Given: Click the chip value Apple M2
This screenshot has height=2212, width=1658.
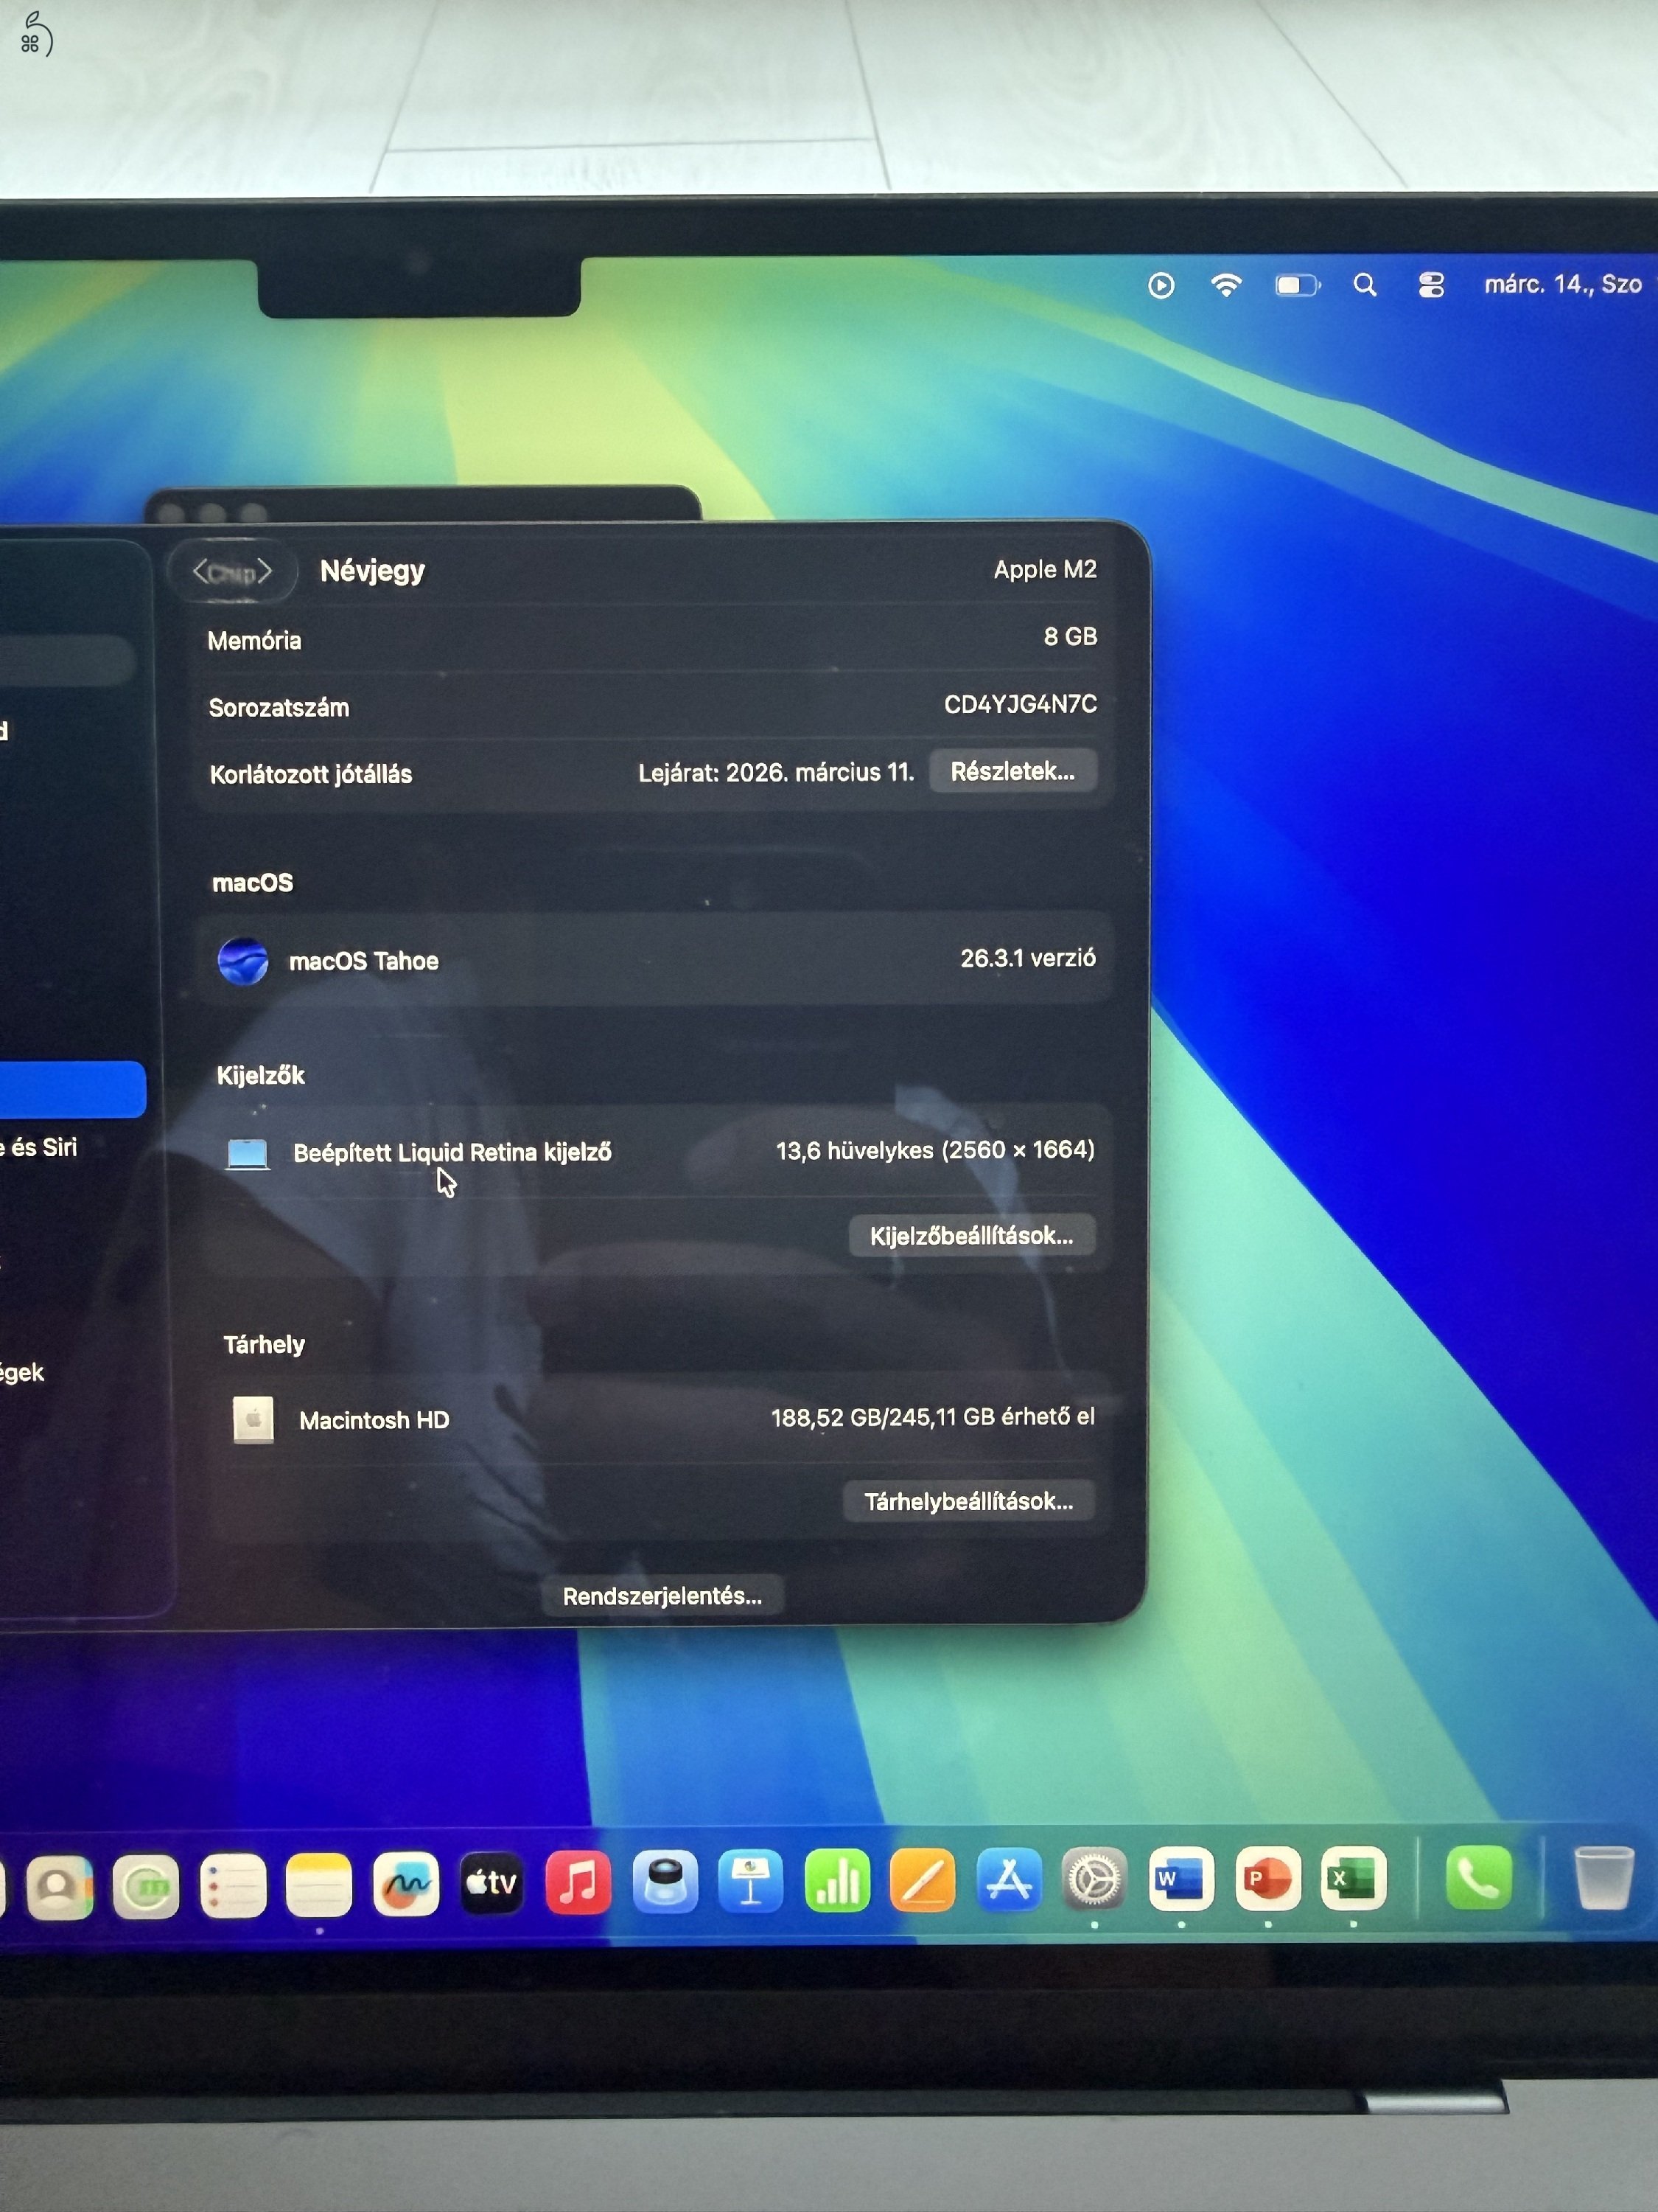Looking at the screenshot, I should tap(1046, 570).
